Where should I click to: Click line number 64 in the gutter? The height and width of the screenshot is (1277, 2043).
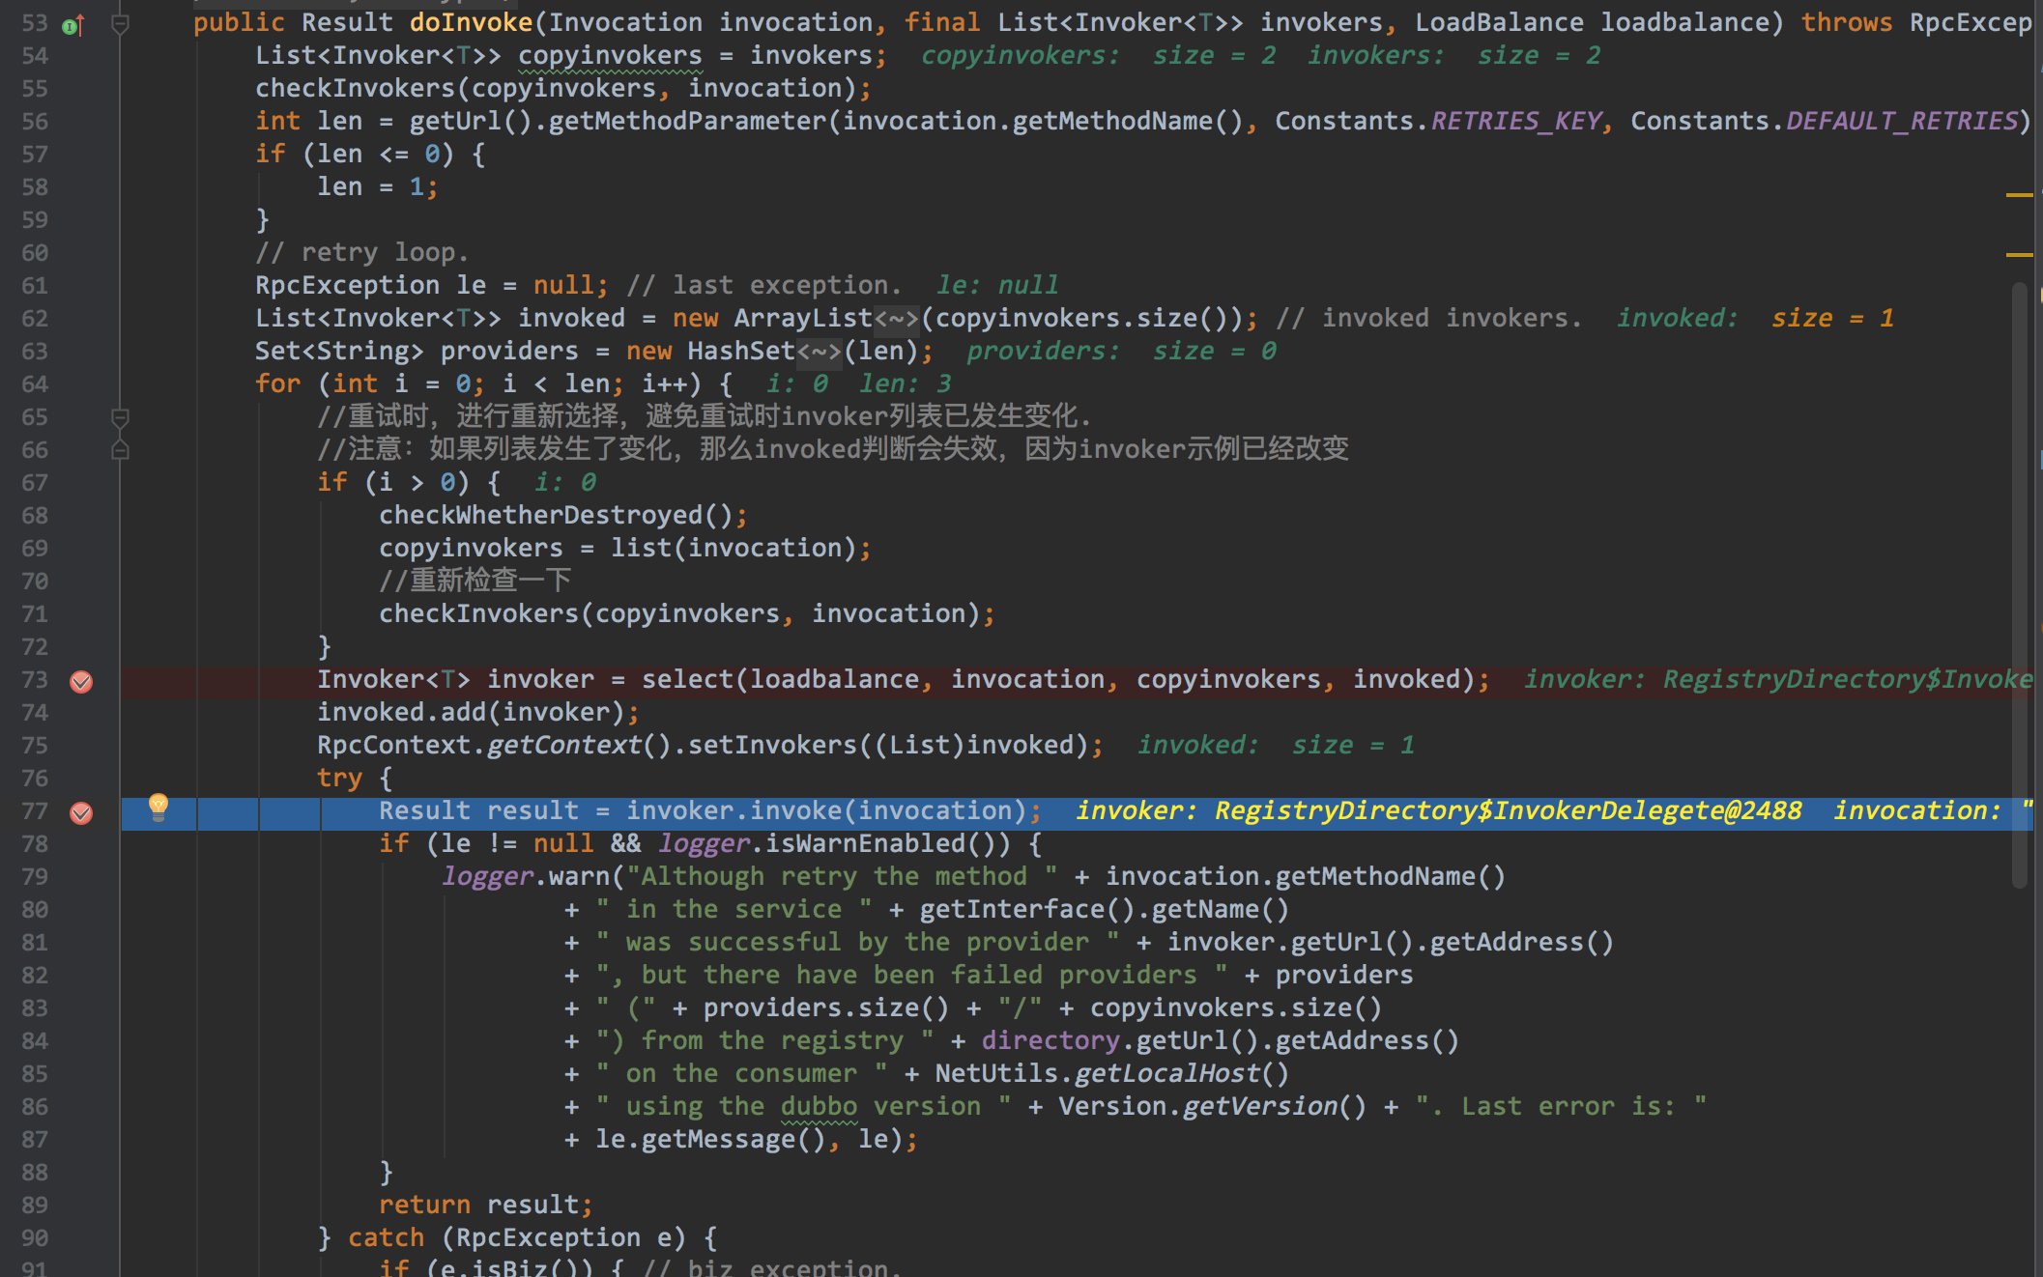coord(35,384)
